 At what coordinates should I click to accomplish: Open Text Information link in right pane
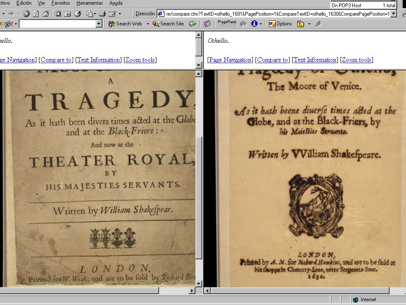point(315,60)
